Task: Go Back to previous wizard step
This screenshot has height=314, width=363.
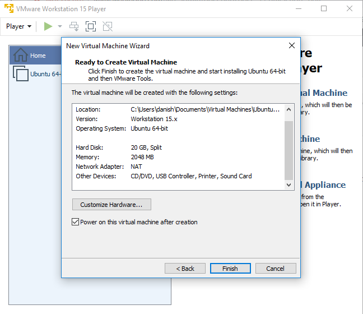Action: click(185, 269)
